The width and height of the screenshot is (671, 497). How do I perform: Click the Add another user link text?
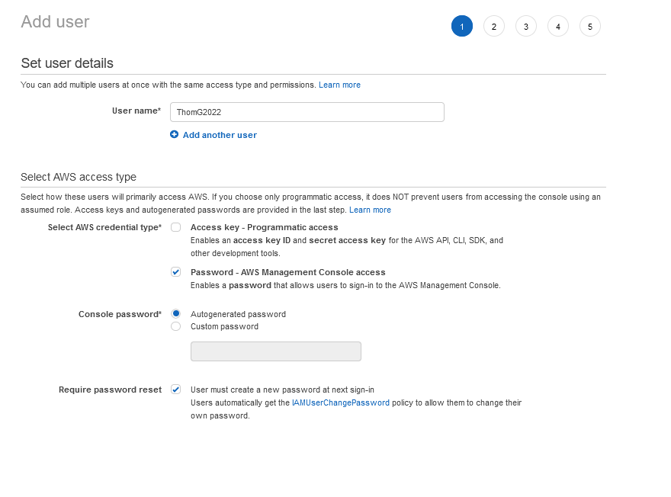220,135
